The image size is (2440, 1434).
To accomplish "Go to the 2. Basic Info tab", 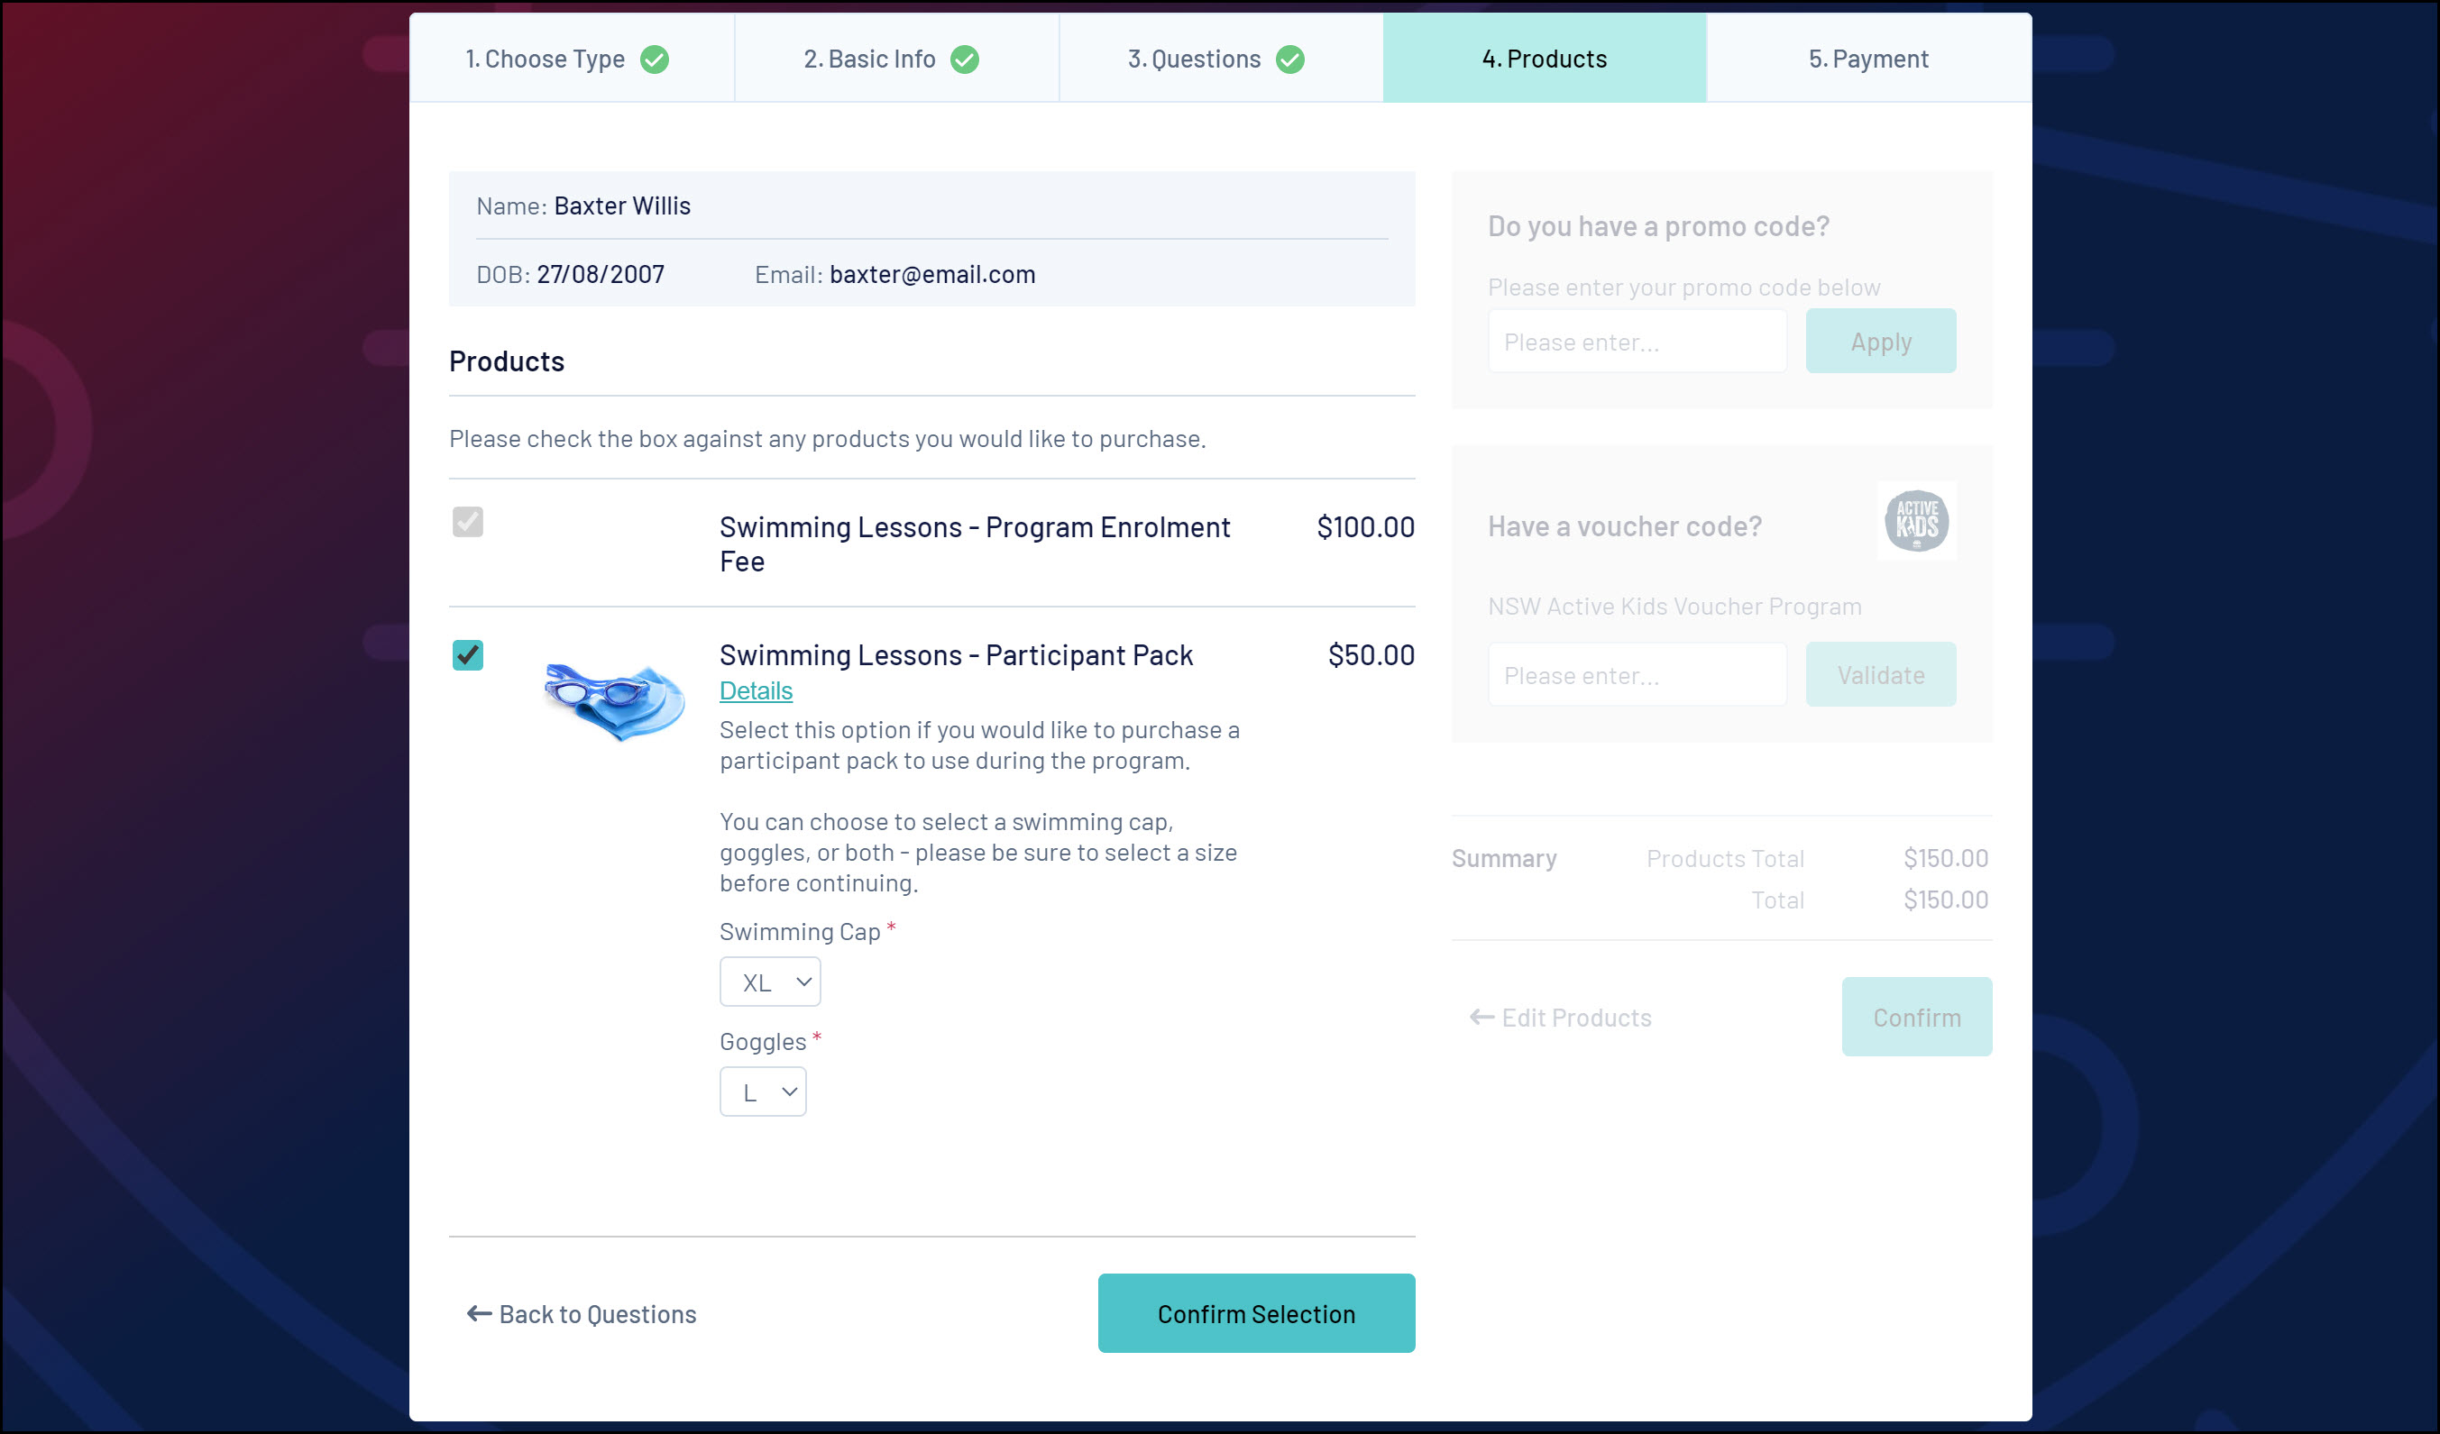I will [x=869, y=59].
